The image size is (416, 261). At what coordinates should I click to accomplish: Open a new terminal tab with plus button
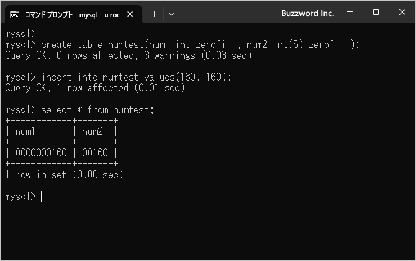click(154, 14)
